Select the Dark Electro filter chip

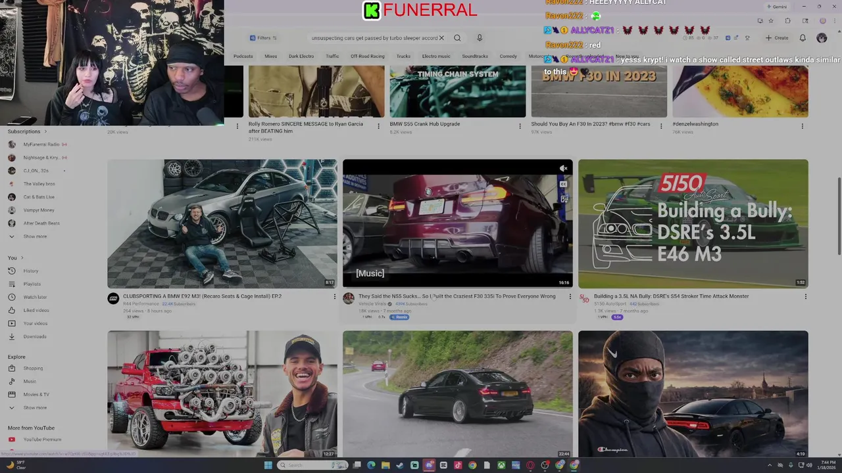click(x=301, y=56)
